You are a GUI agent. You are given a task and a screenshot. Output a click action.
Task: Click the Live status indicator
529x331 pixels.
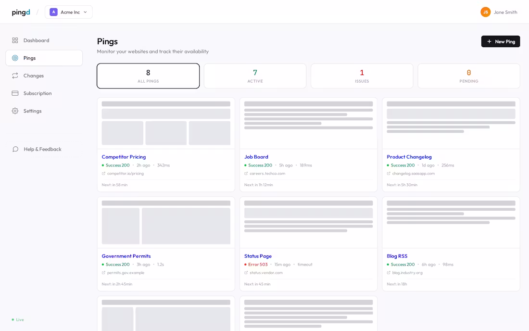click(18, 319)
